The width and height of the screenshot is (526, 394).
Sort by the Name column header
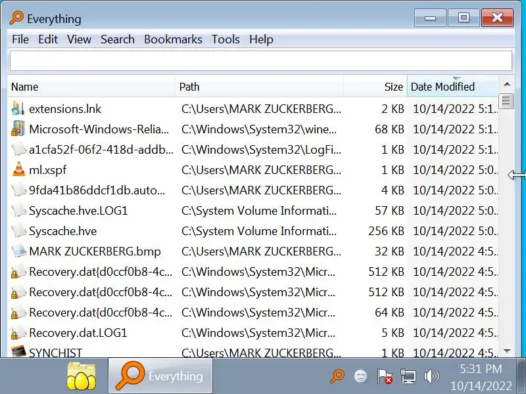click(91, 87)
